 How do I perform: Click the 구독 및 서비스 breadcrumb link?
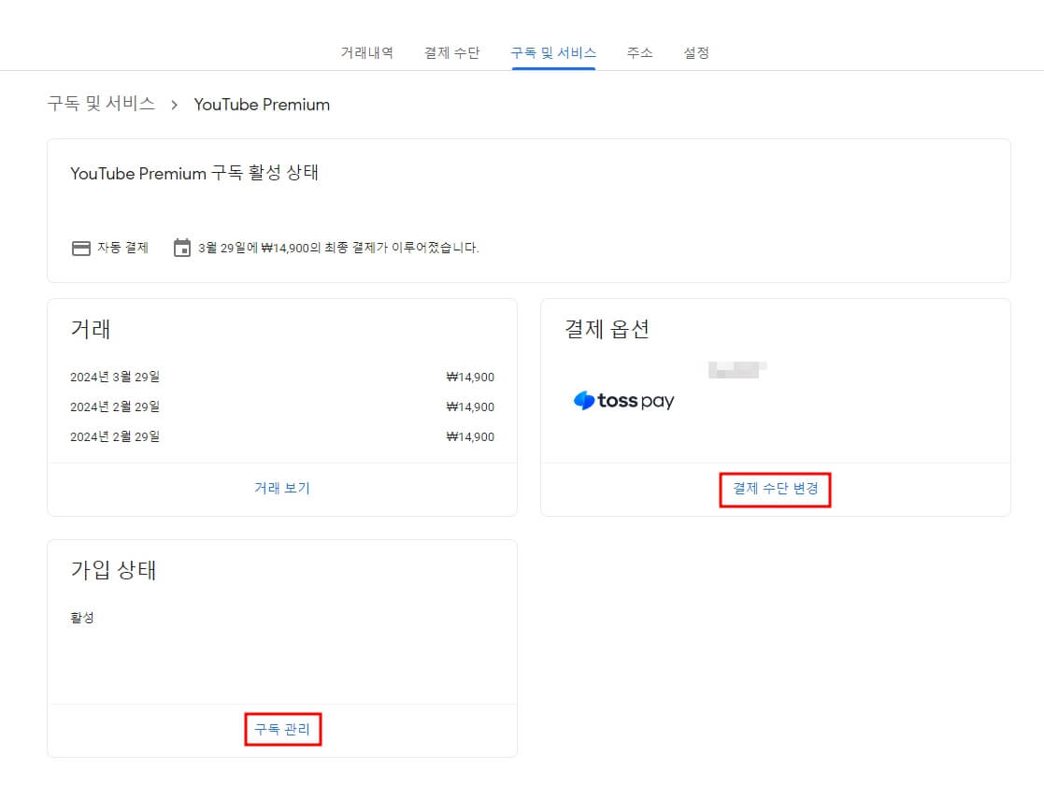(x=101, y=104)
